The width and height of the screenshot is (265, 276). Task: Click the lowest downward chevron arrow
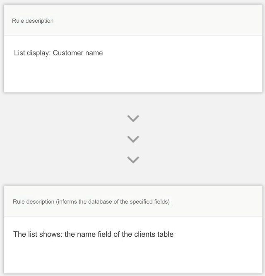click(x=133, y=160)
